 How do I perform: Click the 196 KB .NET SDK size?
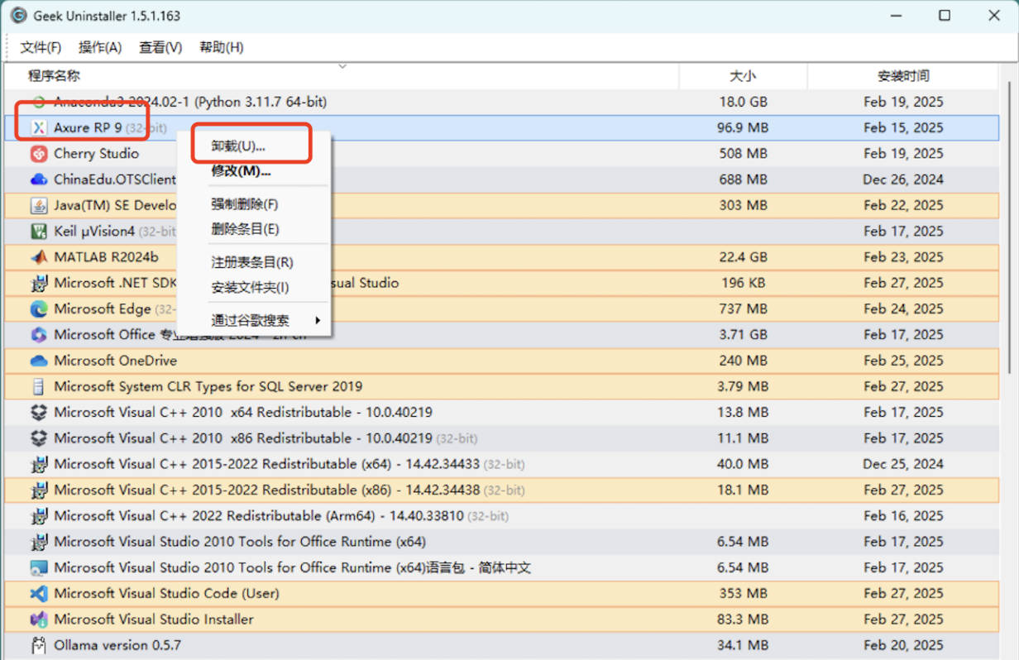[743, 283]
